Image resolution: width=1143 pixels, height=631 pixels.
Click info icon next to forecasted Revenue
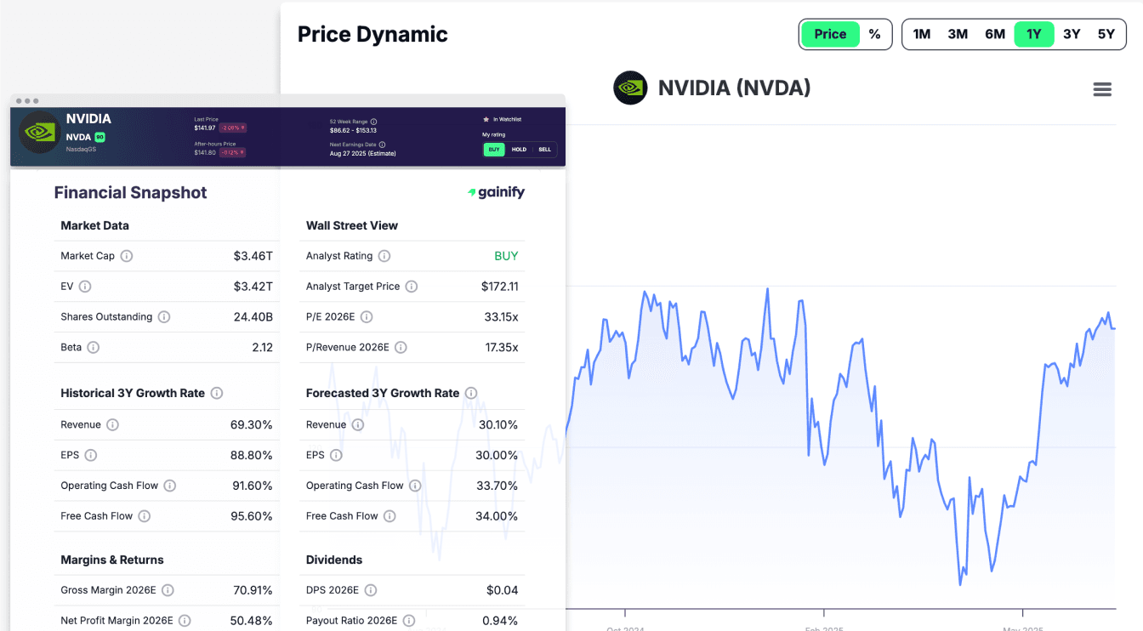(x=358, y=424)
